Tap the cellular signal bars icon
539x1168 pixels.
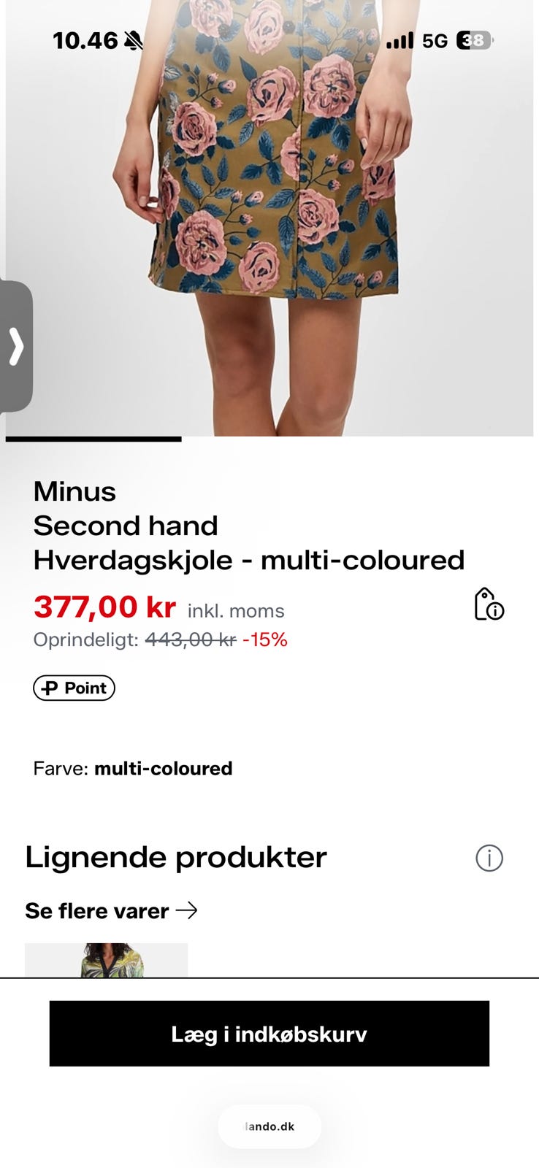point(400,41)
